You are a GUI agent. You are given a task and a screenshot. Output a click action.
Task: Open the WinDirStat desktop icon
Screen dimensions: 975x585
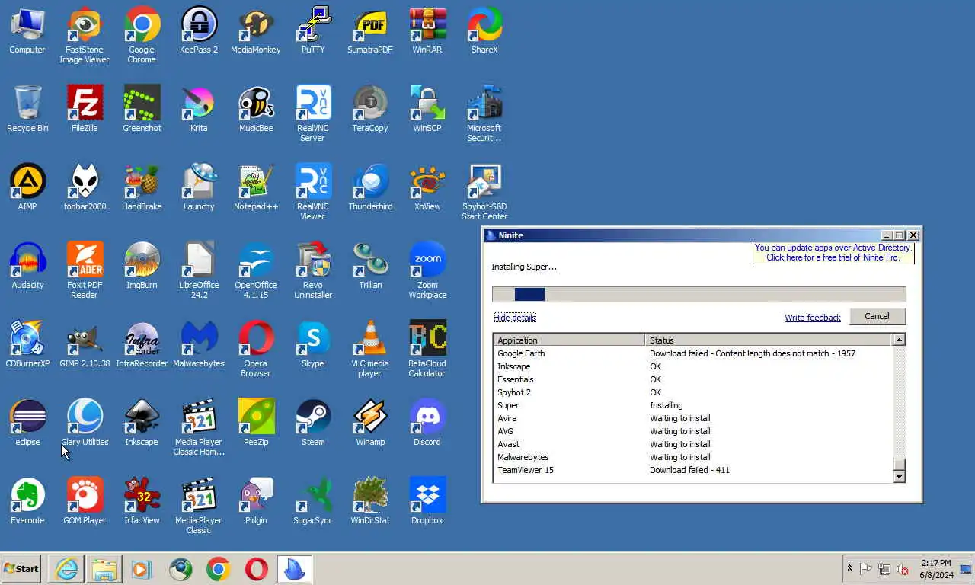[370, 501]
